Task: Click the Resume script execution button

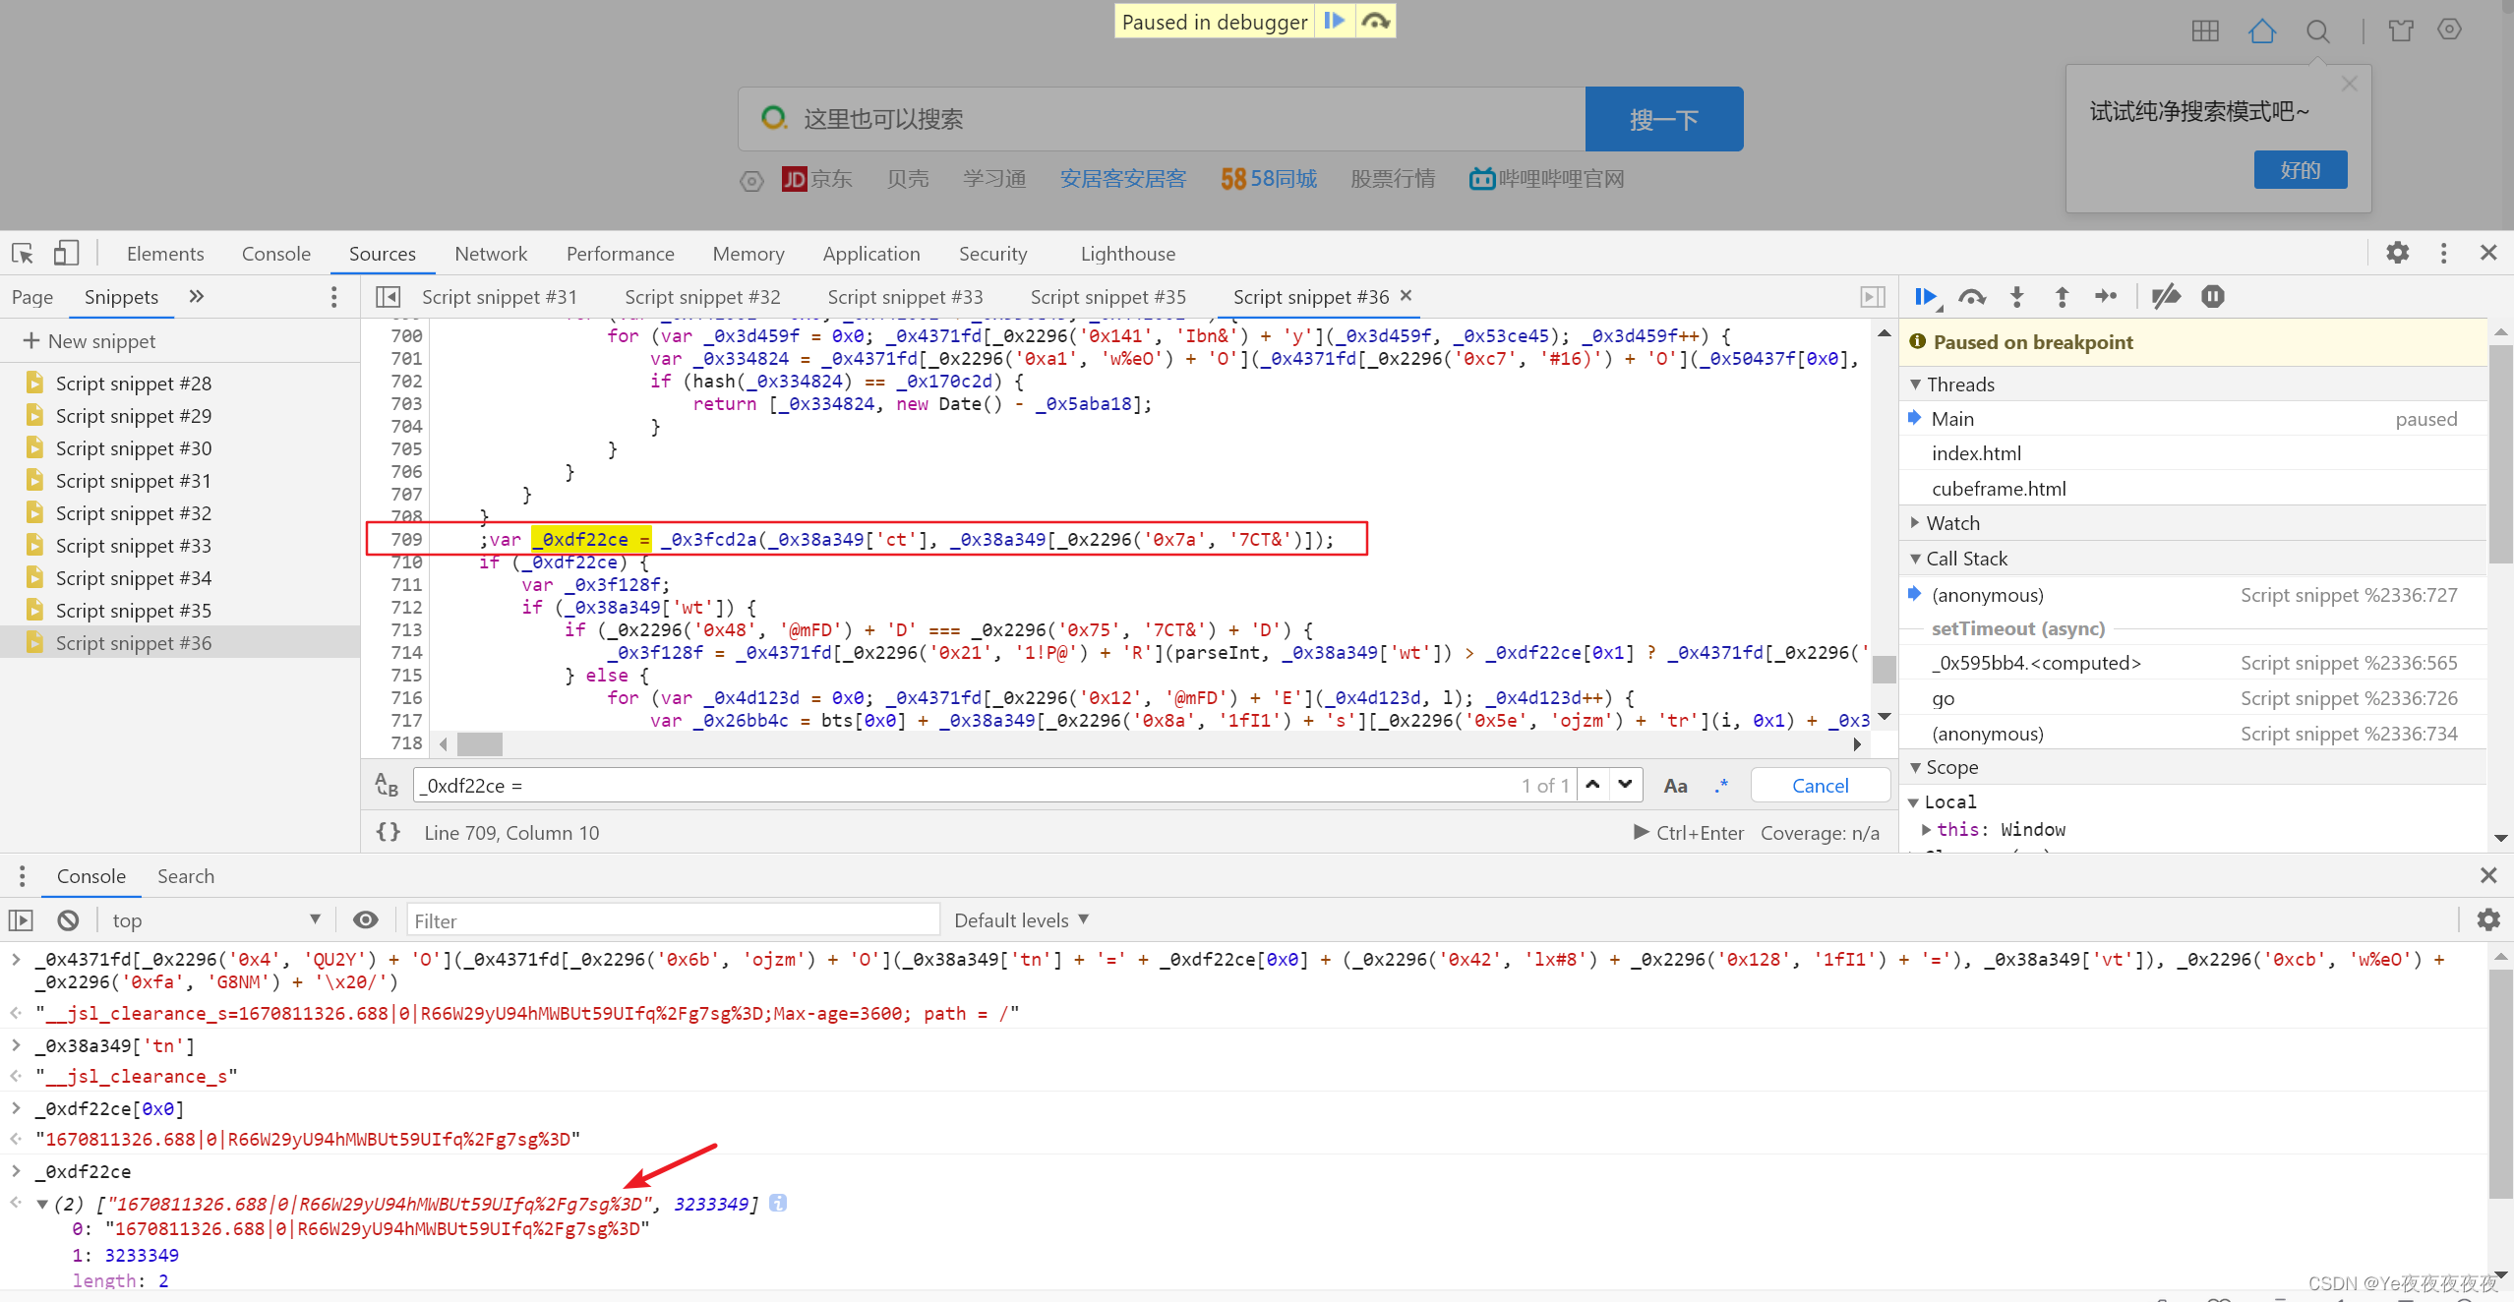Action: (1923, 297)
